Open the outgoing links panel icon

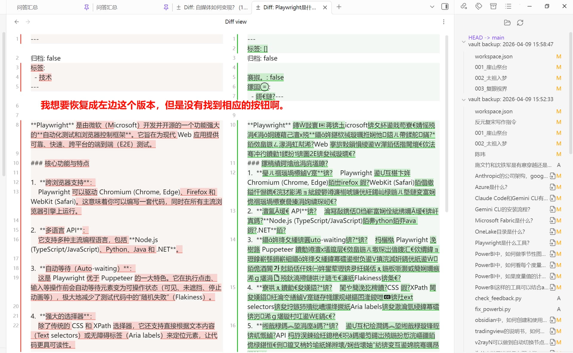tap(464, 6)
